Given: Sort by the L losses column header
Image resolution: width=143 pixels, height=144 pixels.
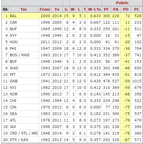Looking at the screenshot, I should click(x=79, y=9).
